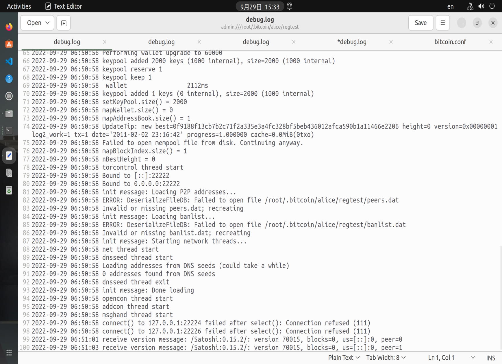The height and width of the screenshot is (364, 502).
Task: Open the Activities overview
Action: click(19, 6)
